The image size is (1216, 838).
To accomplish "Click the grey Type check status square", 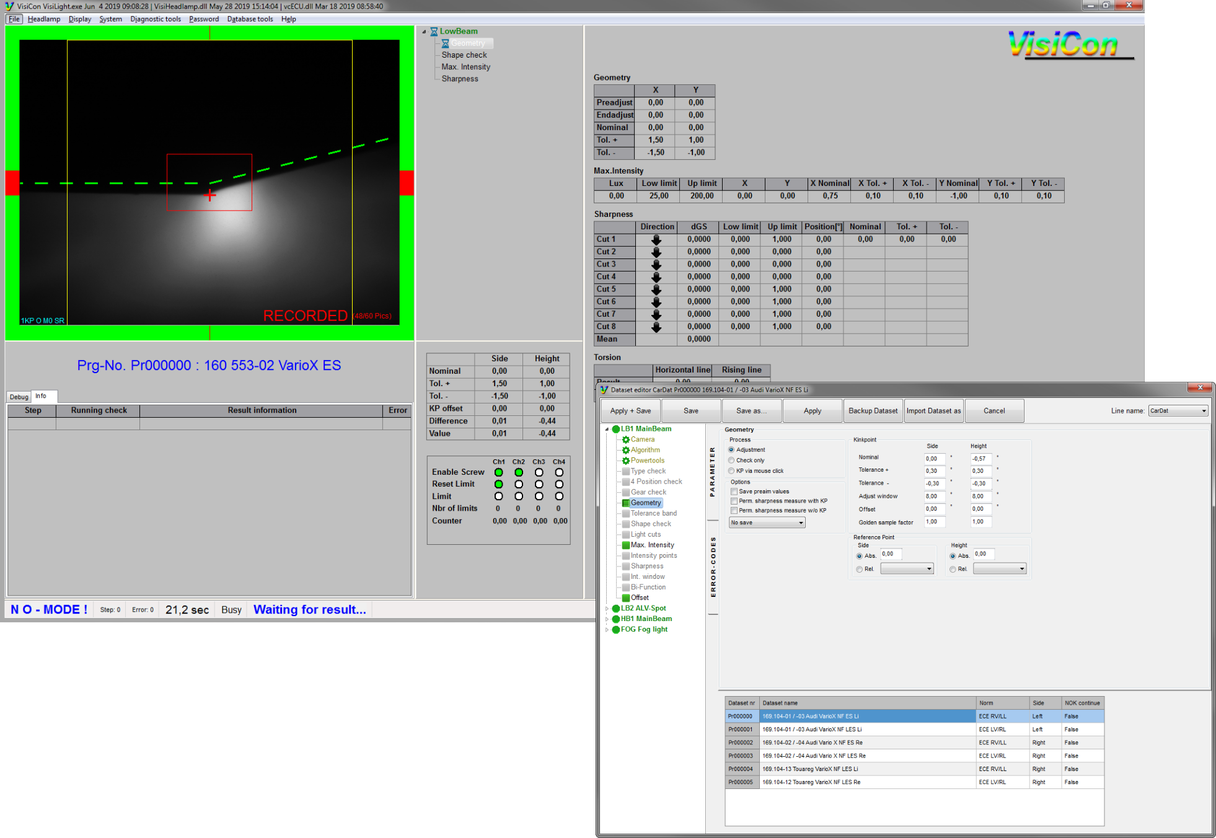I will (626, 471).
